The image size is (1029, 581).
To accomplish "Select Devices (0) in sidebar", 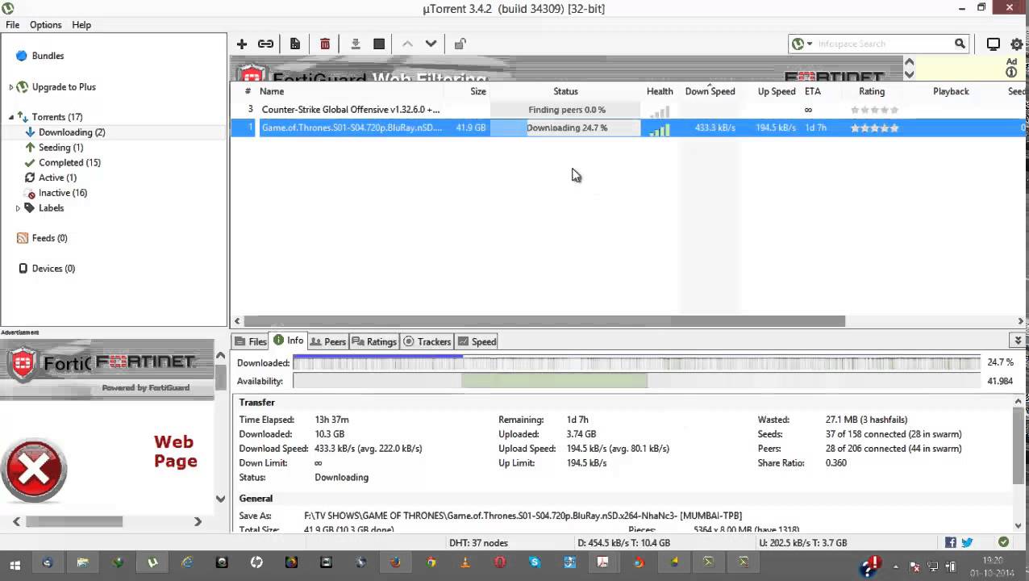I will [53, 269].
